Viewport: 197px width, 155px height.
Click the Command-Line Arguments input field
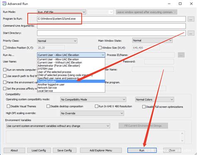111,26
